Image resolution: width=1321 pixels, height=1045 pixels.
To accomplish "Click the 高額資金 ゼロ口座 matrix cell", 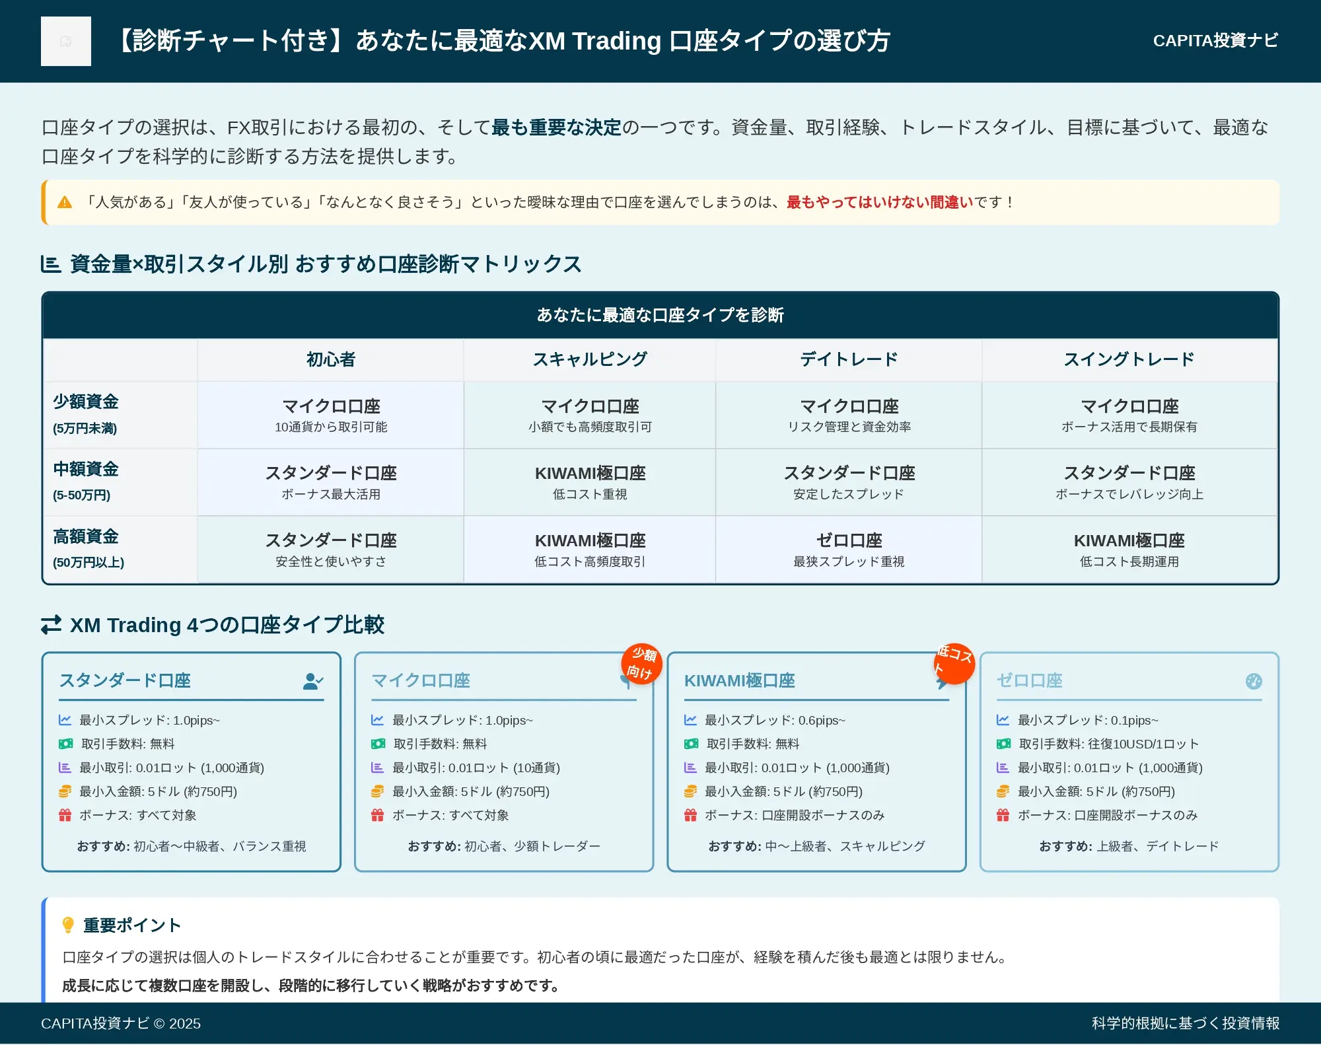I will [849, 550].
